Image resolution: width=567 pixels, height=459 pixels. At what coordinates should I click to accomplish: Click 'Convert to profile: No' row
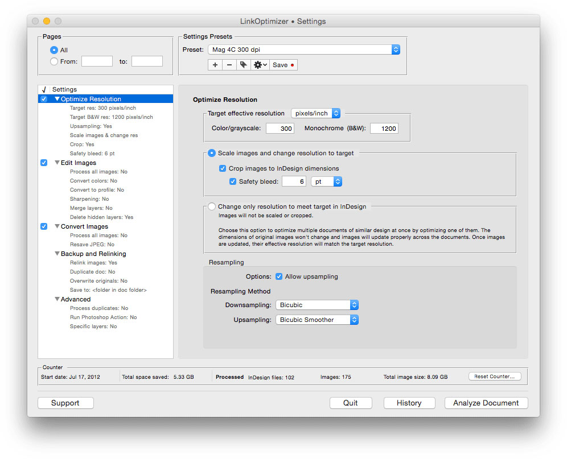tap(97, 190)
